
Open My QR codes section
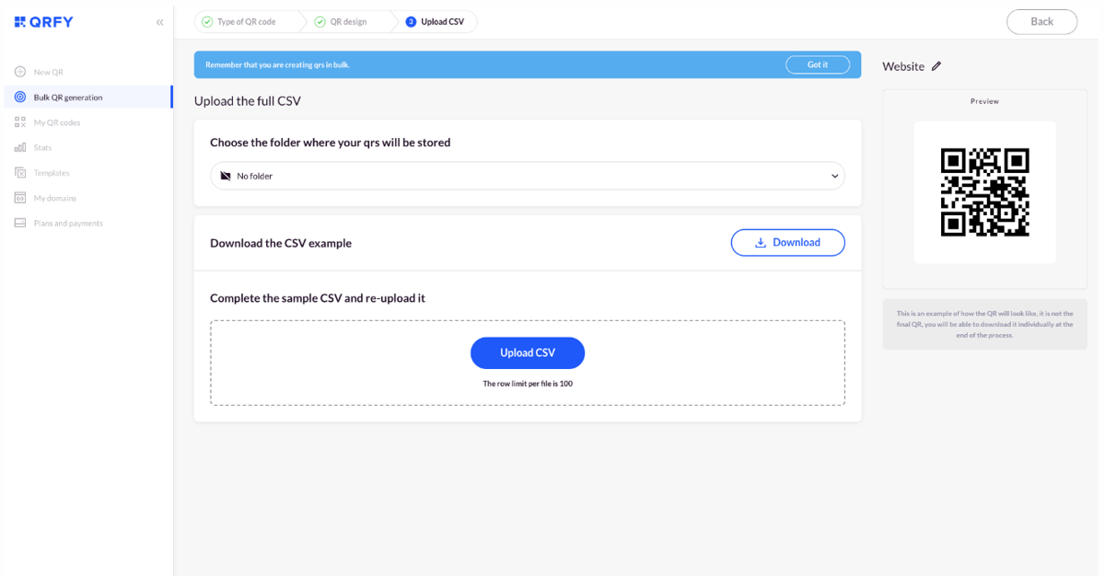pos(55,121)
